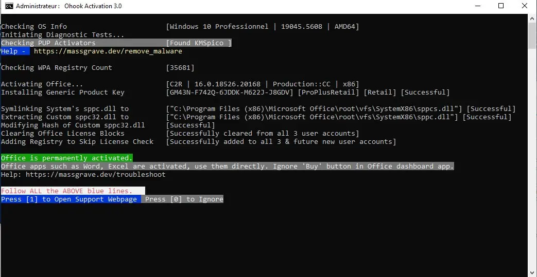Minimize the Ohook Activation window
Screen dimensions: 537x277
coord(477,6)
